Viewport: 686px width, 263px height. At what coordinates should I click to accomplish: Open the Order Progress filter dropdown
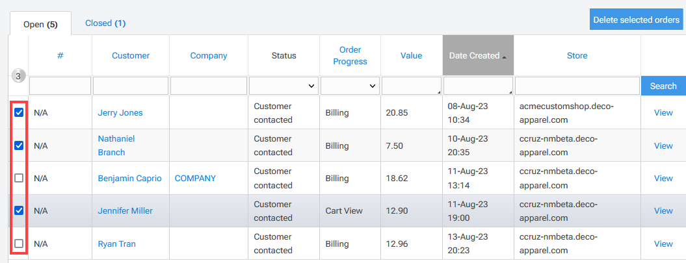pyautogui.click(x=350, y=86)
